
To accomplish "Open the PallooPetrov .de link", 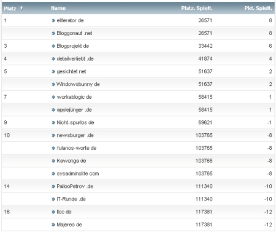I will [75, 187].
